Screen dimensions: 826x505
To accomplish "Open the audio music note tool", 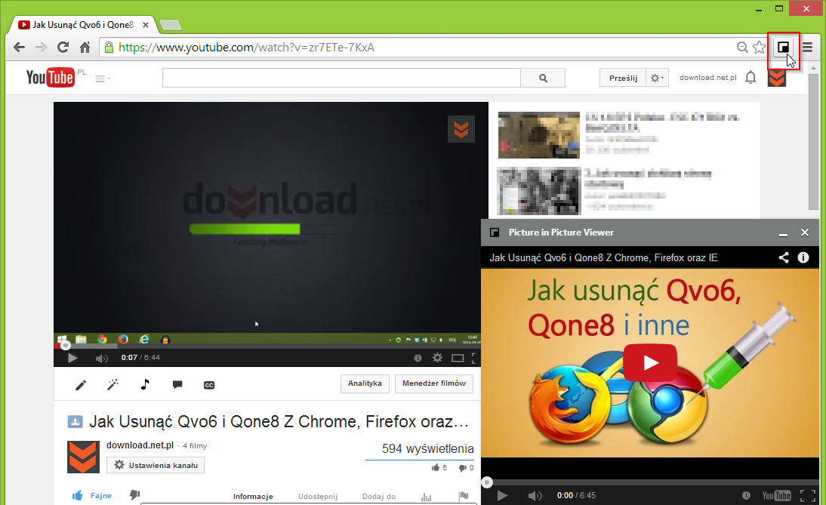I will (145, 384).
